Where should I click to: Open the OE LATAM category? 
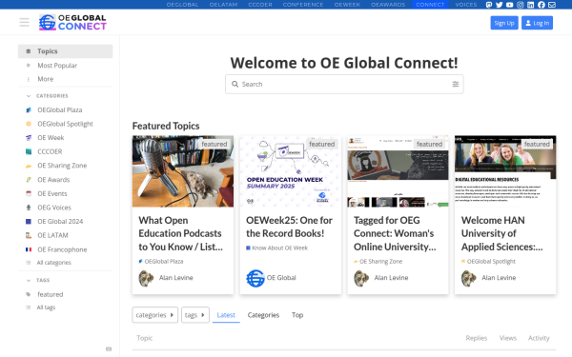click(x=65, y=235)
